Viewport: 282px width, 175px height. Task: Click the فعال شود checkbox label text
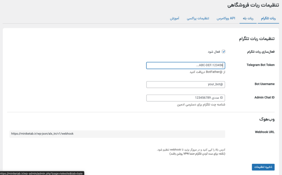(x=214, y=52)
